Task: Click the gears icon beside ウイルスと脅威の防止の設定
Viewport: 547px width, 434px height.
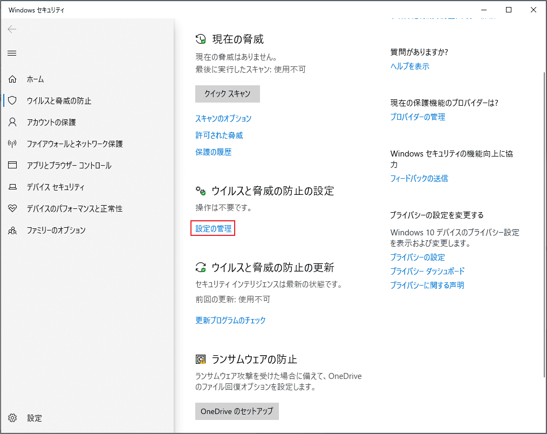Action: click(201, 191)
